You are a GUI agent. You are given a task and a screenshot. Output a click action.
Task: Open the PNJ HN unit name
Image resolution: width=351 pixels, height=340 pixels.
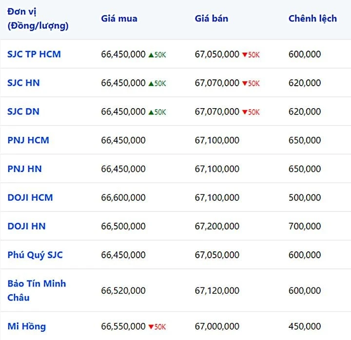tap(25, 169)
